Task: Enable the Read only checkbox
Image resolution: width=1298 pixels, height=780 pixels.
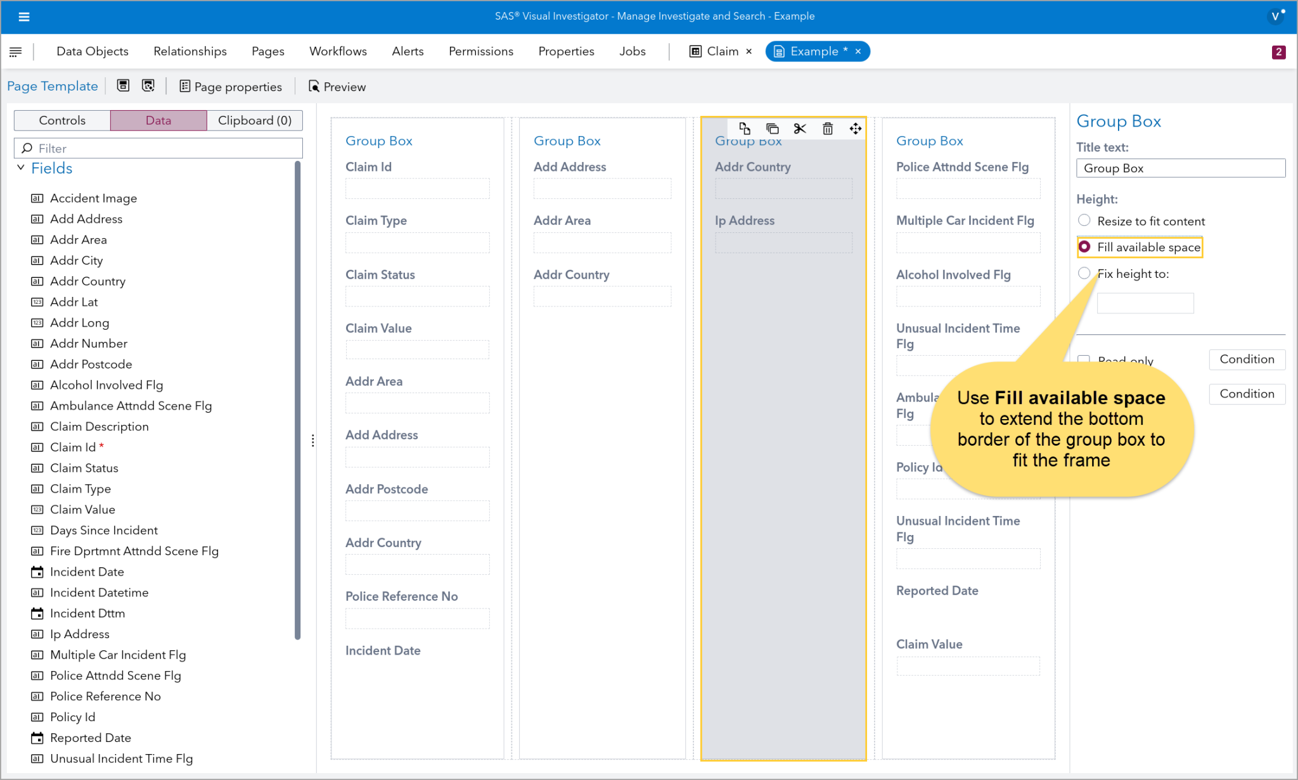Action: tap(1084, 360)
